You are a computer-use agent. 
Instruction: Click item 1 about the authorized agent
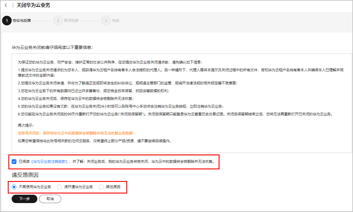click(x=181, y=73)
